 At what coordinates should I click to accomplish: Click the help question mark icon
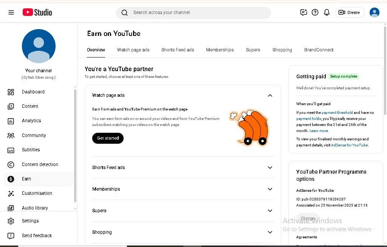pos(315,12)
